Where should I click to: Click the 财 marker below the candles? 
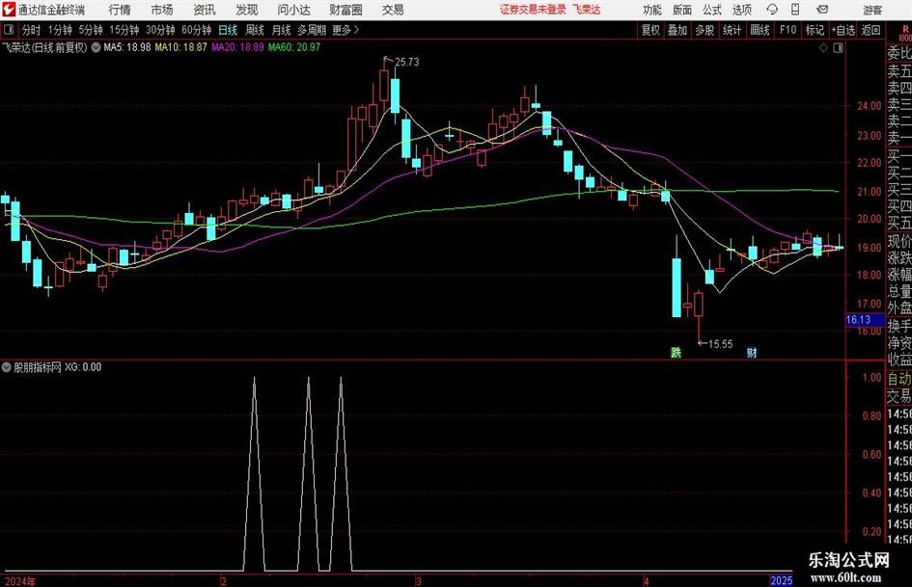(x=752, y=352)
